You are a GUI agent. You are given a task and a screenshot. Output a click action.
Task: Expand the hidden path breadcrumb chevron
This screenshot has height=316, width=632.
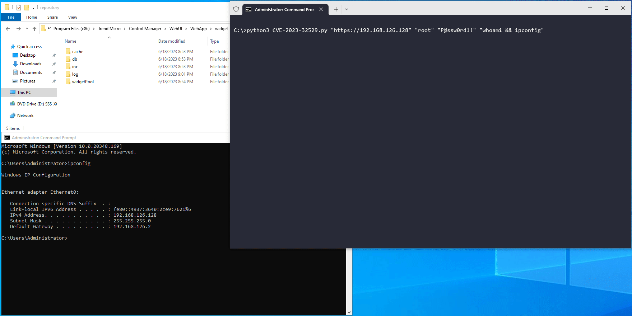pos(49,29)
